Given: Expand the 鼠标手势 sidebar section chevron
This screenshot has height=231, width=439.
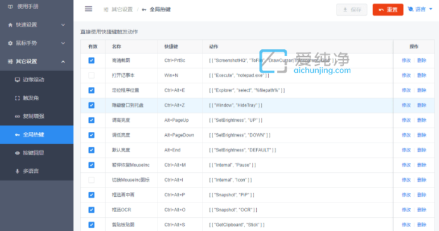Looking at the screenshot, I should (x=63, y=43).
